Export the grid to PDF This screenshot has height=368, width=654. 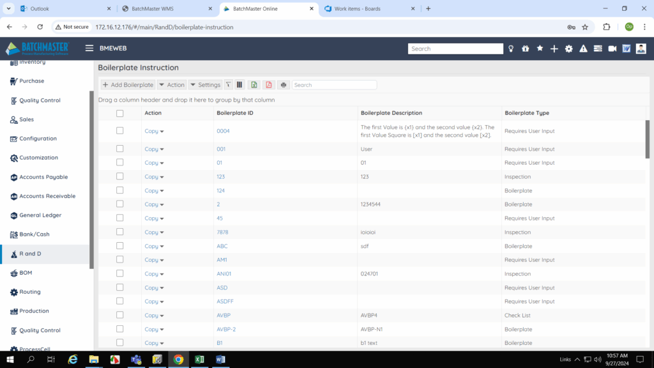click(269, 85)
